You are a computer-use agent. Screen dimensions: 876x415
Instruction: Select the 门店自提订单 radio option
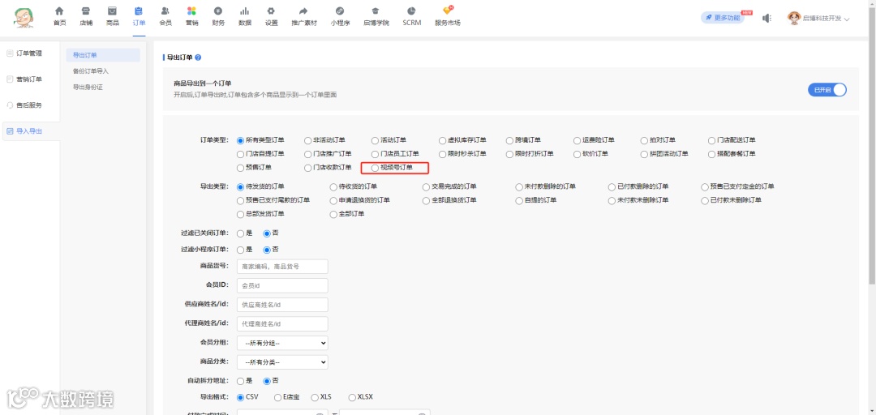(241, 154)
